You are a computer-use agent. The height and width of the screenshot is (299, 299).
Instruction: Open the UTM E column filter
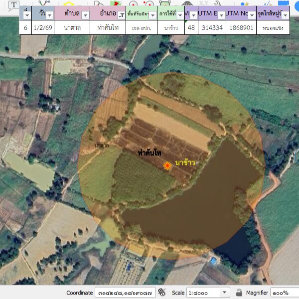220,15
